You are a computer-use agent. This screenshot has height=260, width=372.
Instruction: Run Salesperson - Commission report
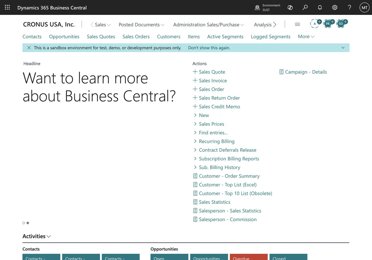pyautogui.click(x=225, y=219)
